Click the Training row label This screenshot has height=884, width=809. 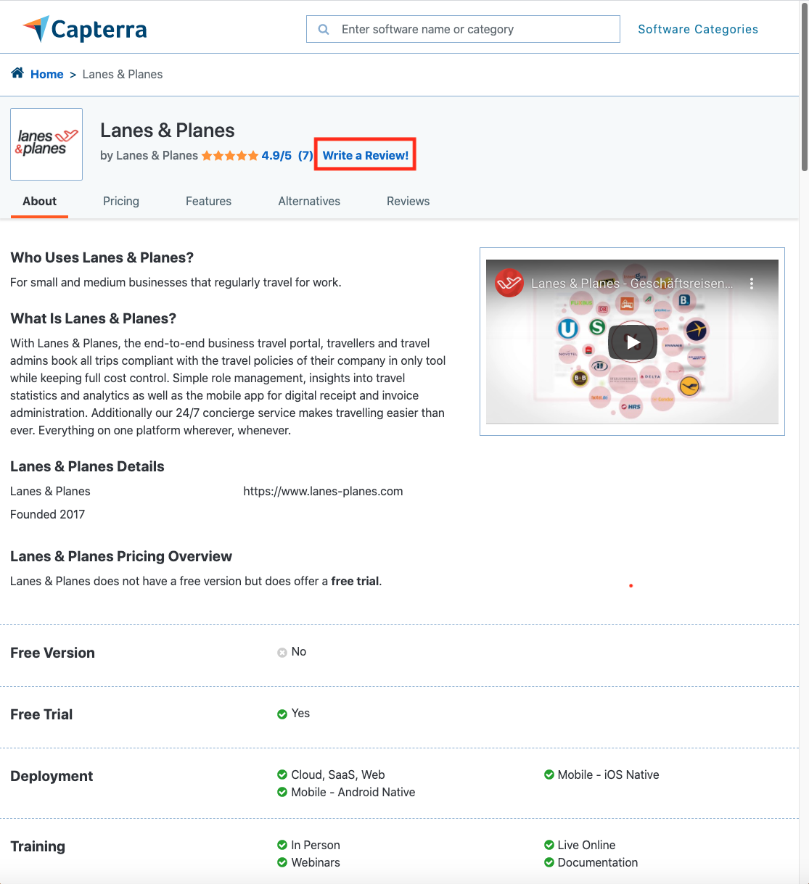click(38, 846)
